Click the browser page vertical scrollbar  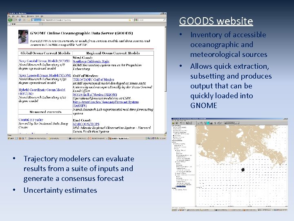[165, 80]
